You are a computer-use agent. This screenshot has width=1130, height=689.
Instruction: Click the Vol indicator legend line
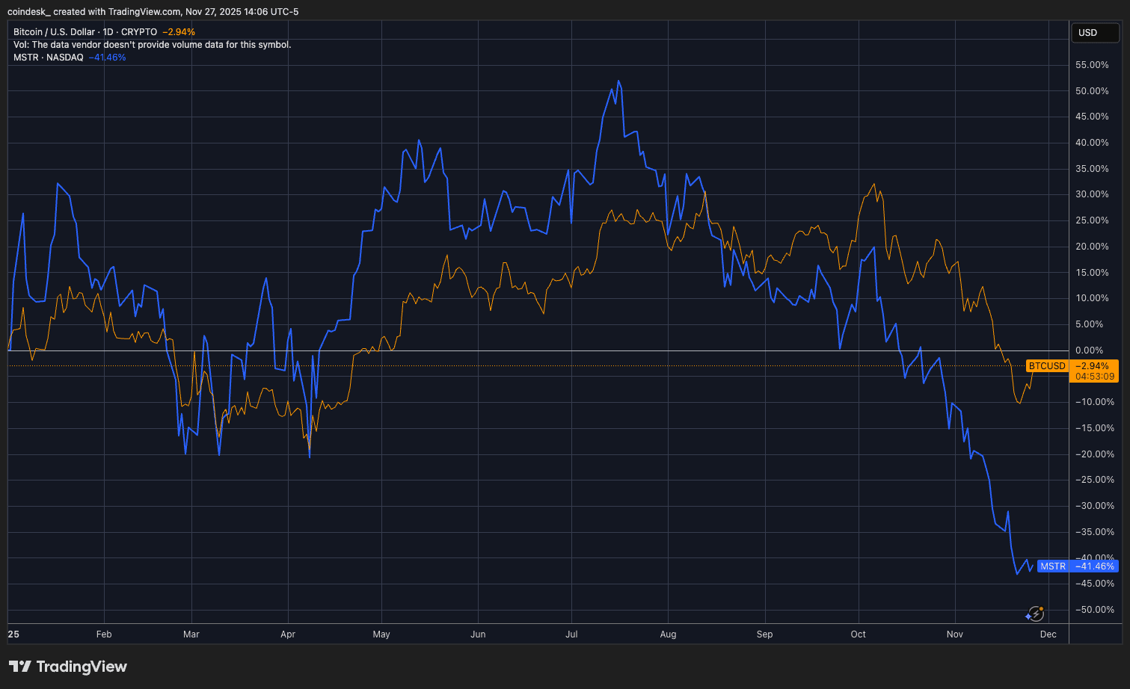(x=152, y=45)
